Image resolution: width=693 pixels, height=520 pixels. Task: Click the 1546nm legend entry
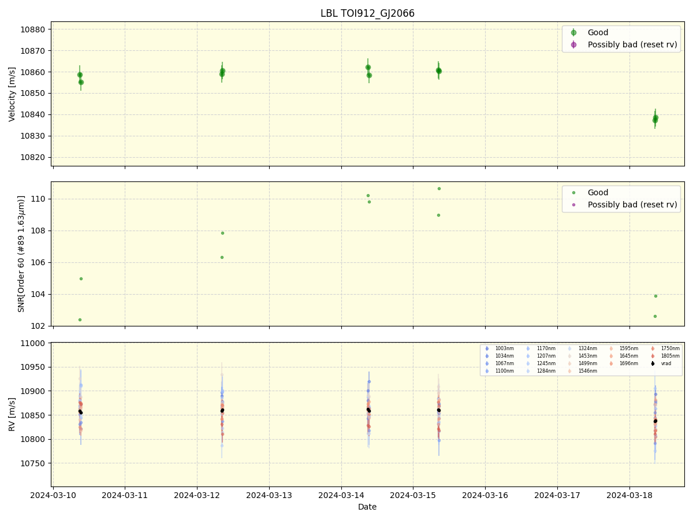(583, 371)
